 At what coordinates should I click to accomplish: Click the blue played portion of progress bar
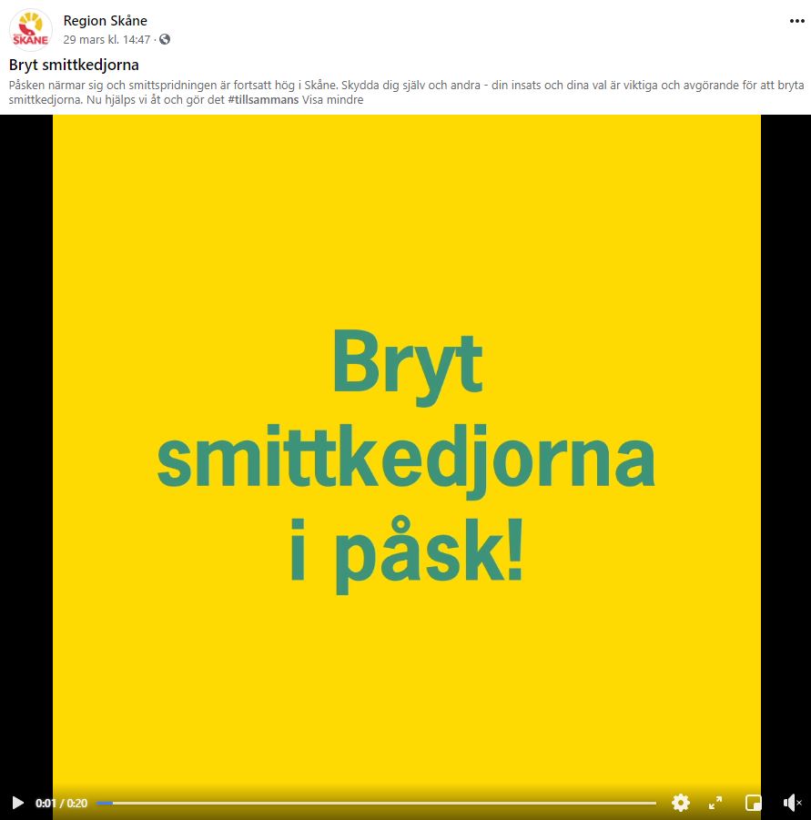coord(105,803)
